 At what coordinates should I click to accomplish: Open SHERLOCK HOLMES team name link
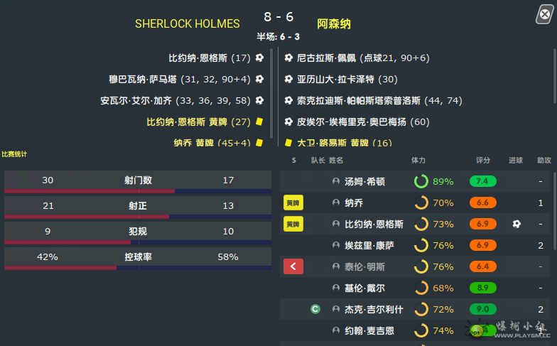(x=188, y=24)
